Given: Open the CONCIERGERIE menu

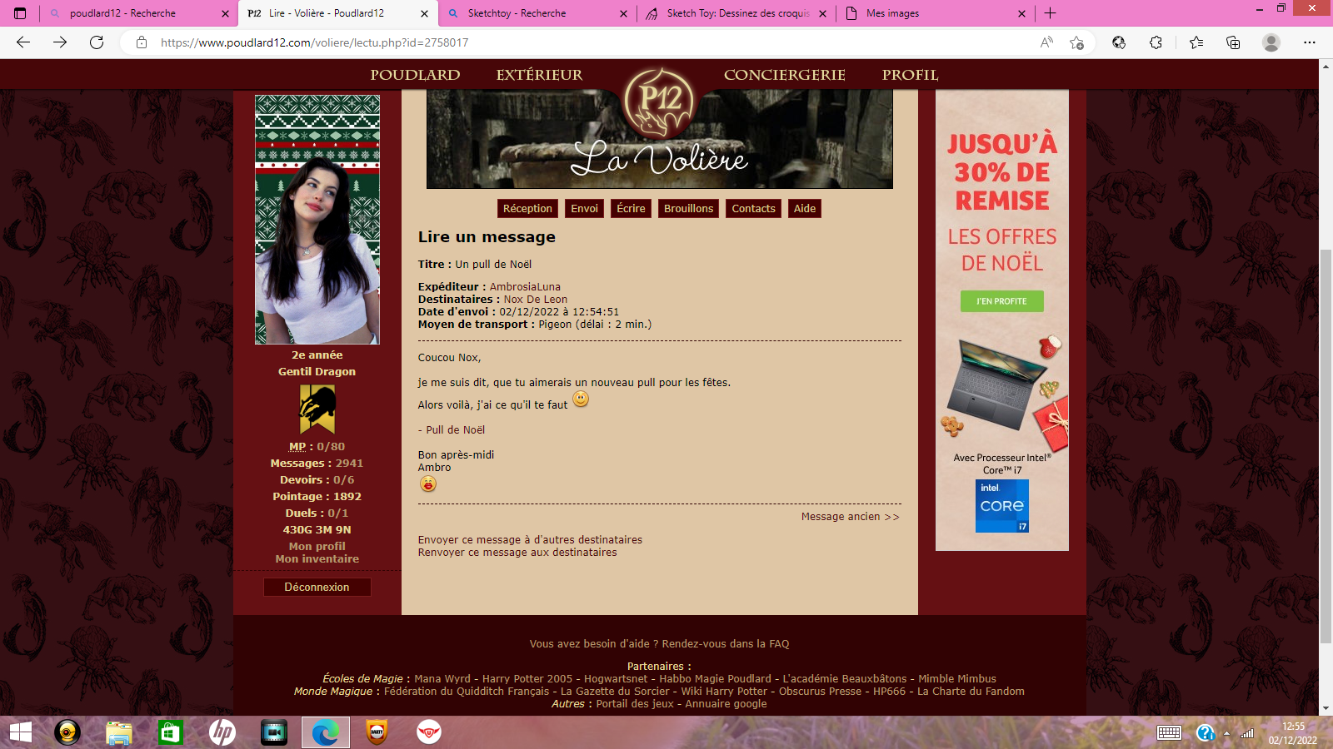Looking at the screenshot, I should click(785, 75).
